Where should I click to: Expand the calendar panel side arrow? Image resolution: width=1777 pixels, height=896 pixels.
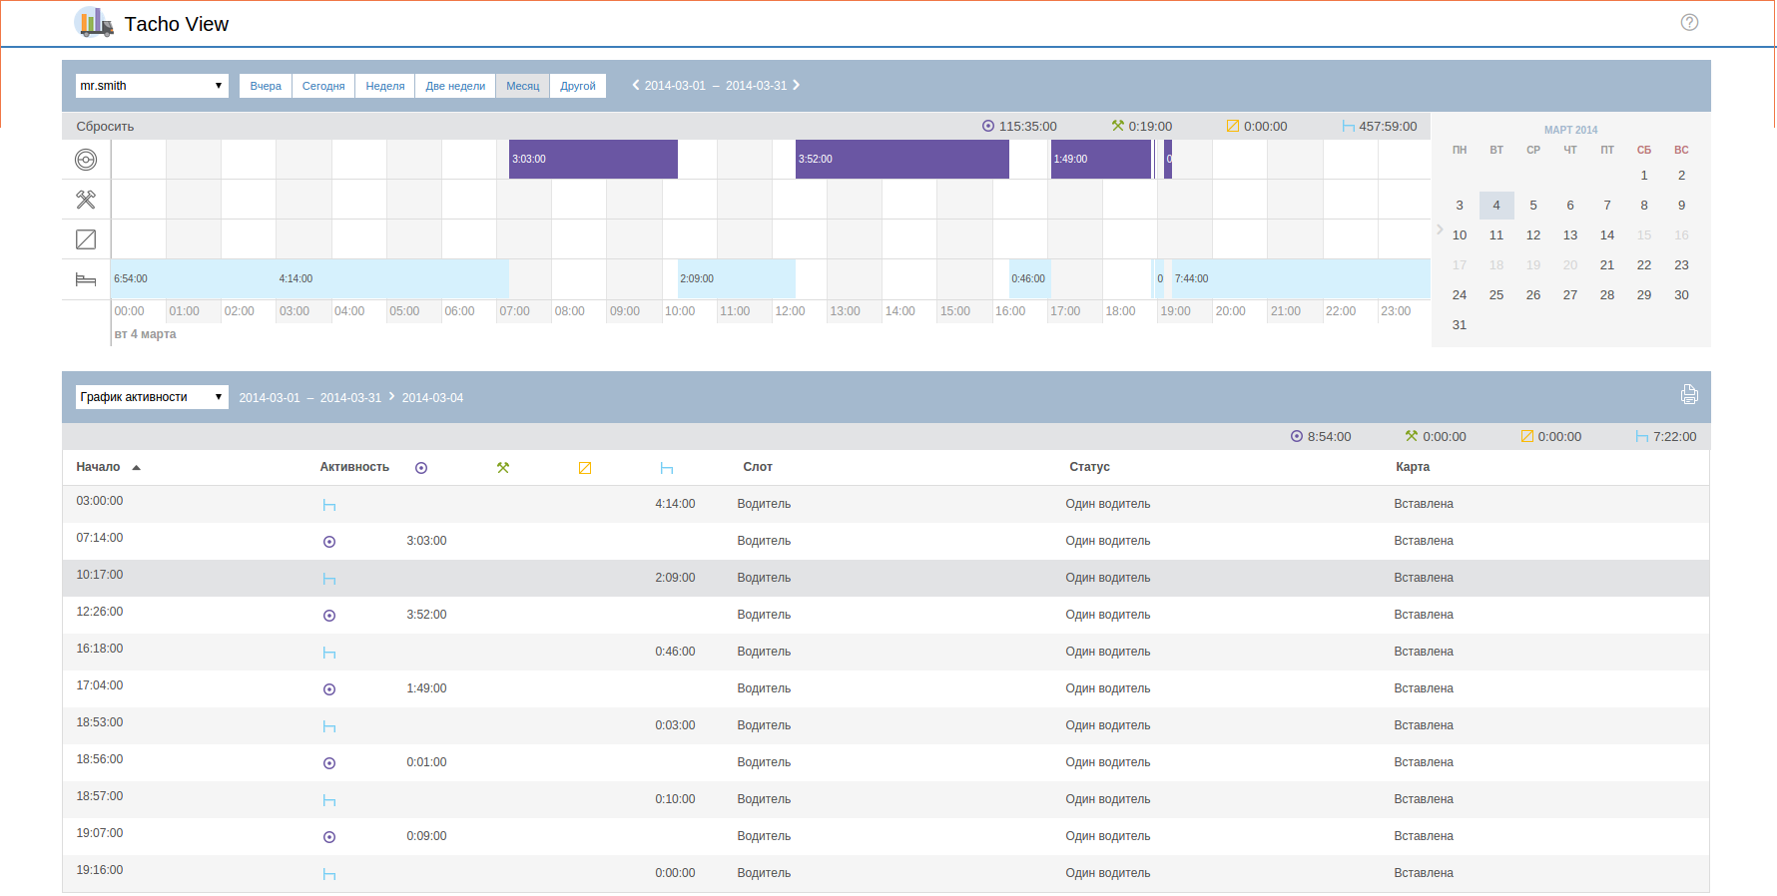tap(1440, 229)
